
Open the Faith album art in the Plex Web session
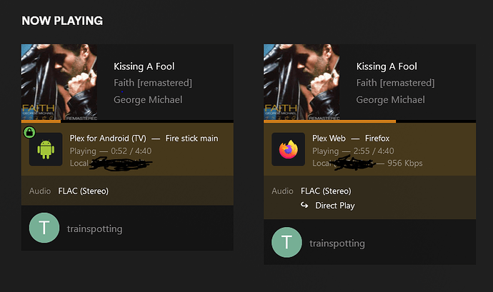click(302, 81)
